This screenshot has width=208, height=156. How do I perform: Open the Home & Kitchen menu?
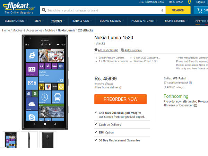pos(143,21)
